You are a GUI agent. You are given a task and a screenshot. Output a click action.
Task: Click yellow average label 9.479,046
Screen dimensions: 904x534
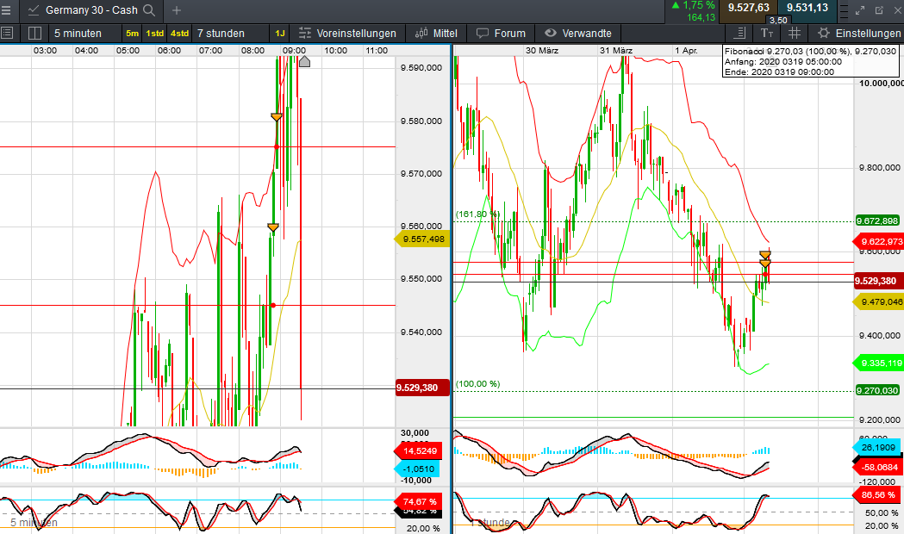click(x=879, y=301)
